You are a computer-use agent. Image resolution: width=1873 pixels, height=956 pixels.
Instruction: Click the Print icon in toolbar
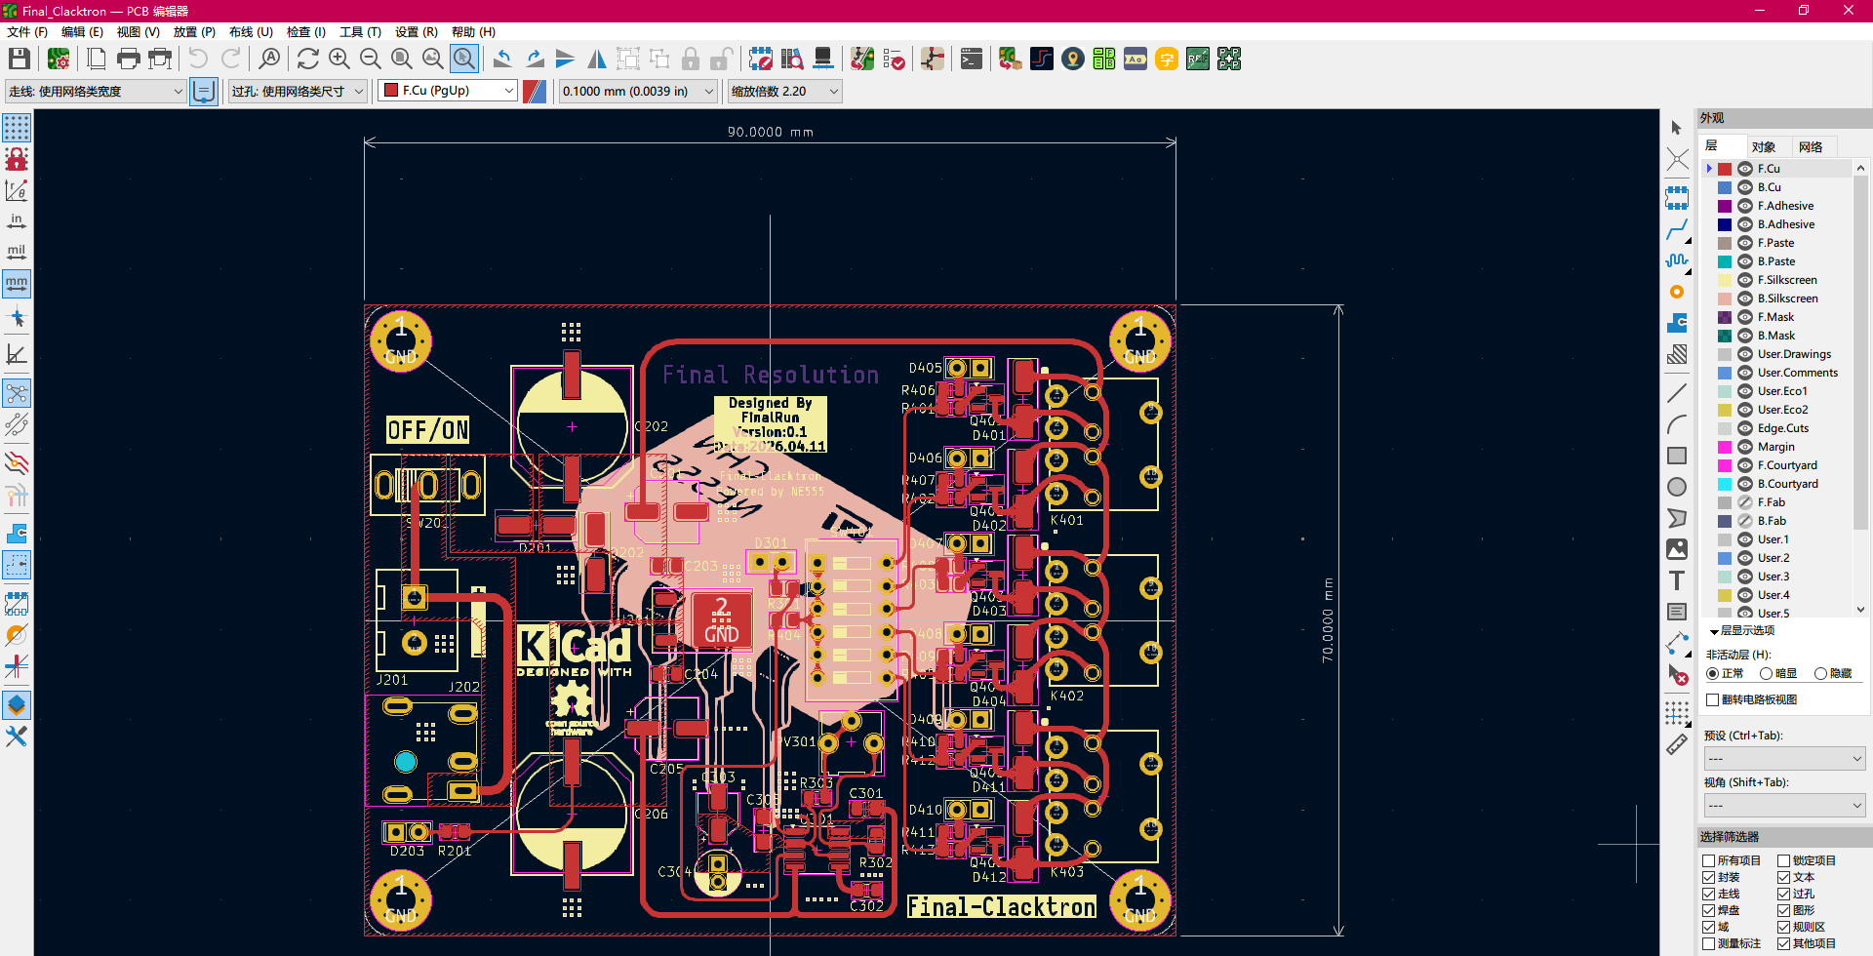128,60
